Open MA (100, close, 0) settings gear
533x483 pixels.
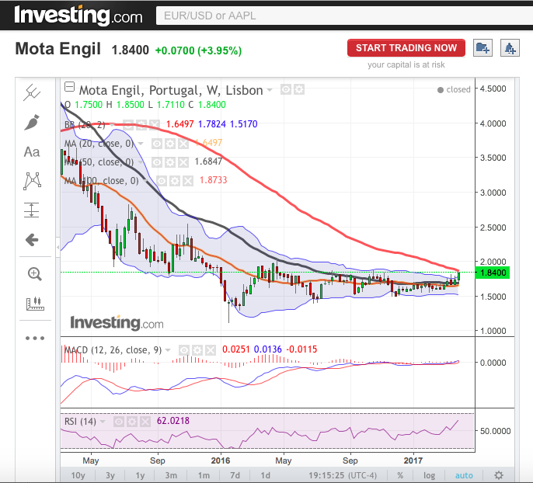point(175,181)
